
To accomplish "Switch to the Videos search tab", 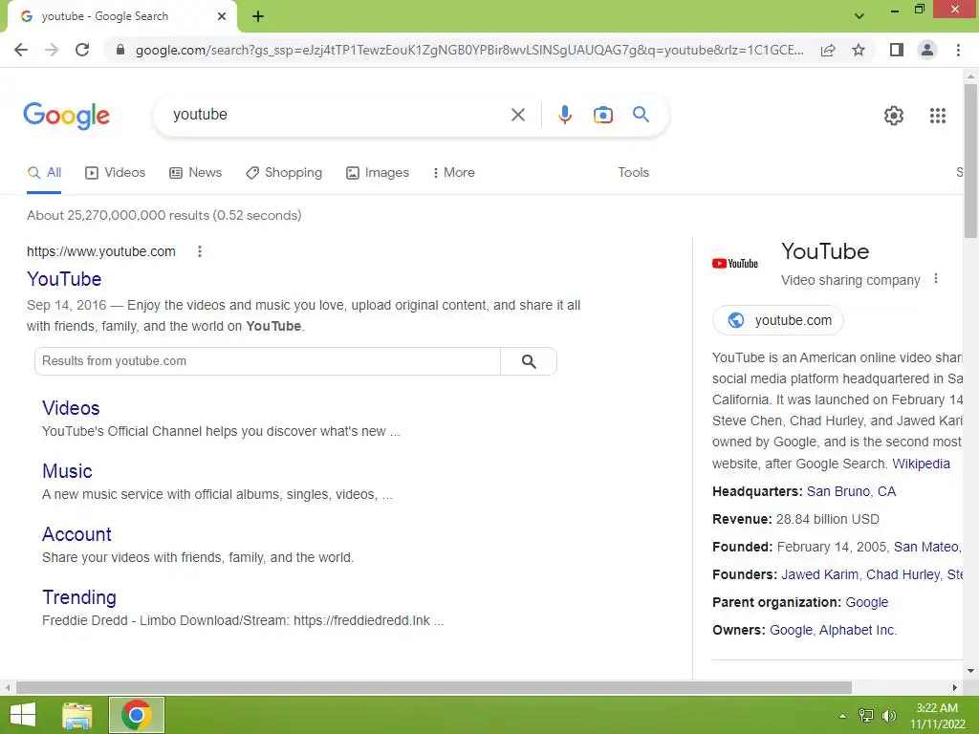I will (116, 173).
